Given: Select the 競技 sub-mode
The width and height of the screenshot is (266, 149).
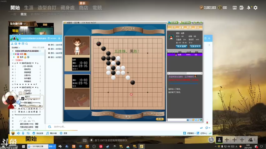Looking at the screenshot, I should coord(24,14).
